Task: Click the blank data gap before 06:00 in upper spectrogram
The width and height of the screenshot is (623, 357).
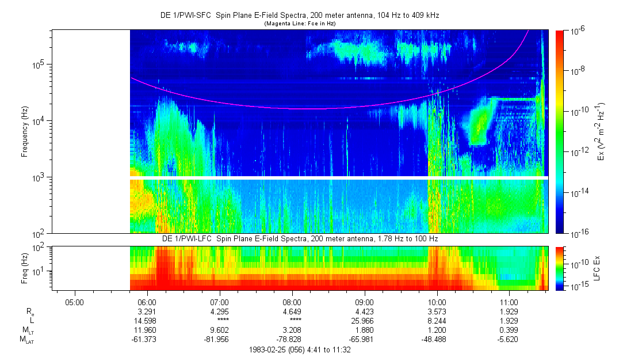Action: (90, 131)
